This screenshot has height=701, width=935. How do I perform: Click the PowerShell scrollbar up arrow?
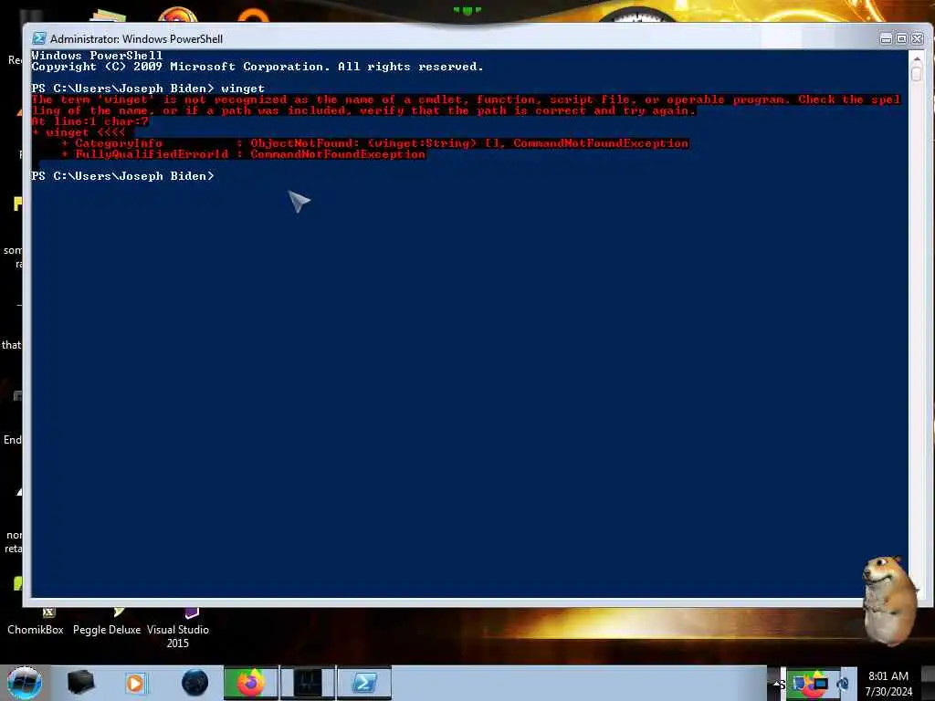(917, 58)
